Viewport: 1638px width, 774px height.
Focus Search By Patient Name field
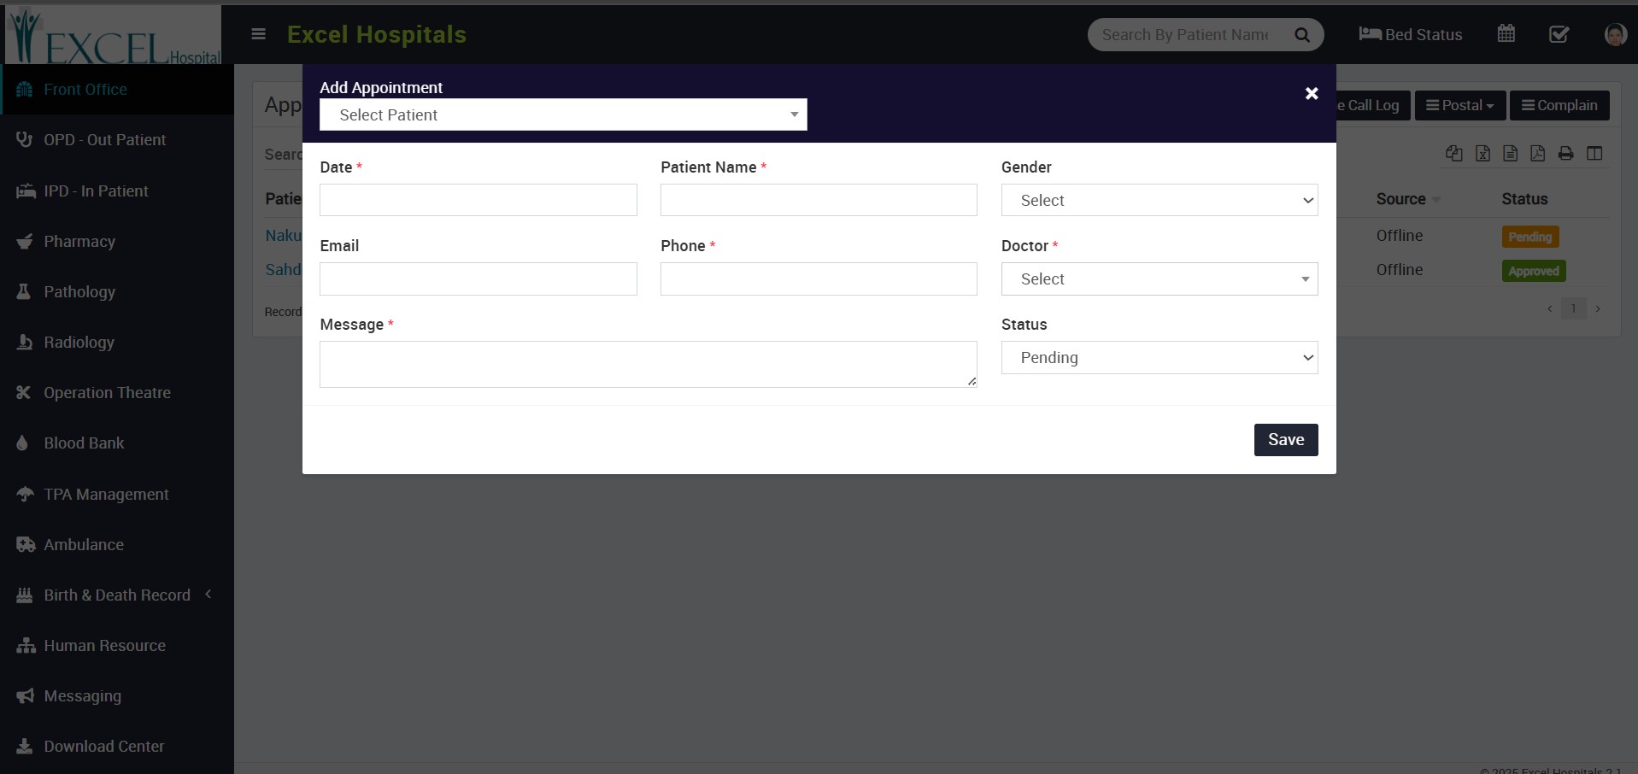tap(1185, 35)
